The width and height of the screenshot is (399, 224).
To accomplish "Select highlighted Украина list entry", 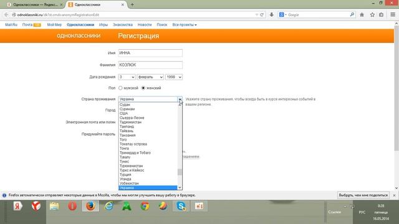I will [148, 188].
